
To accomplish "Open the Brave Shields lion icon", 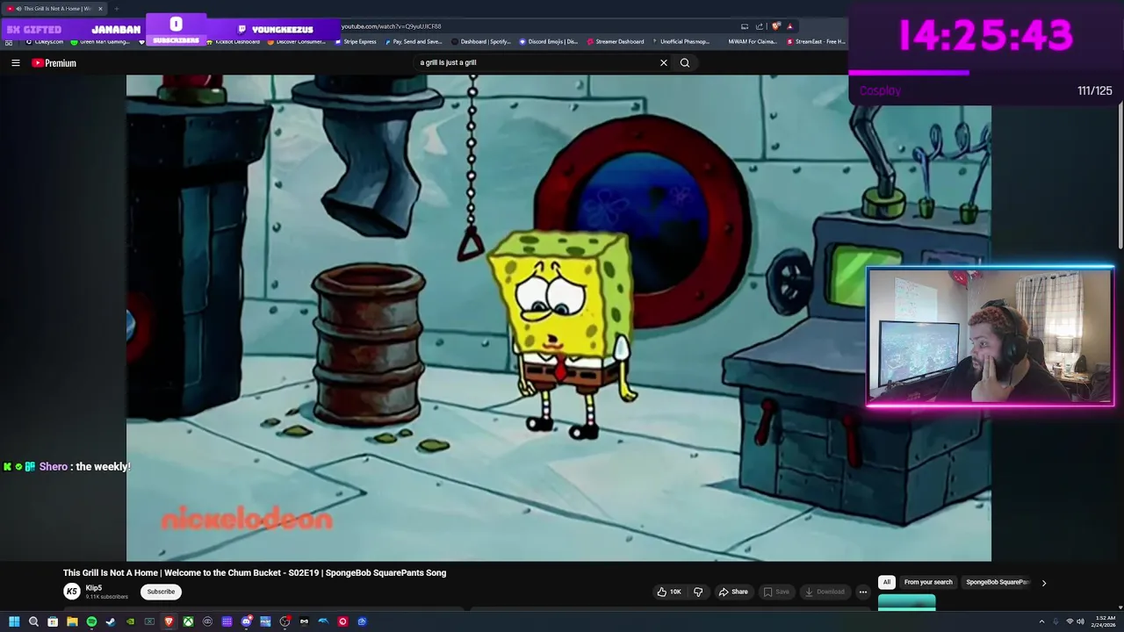I will click(x=775, y=26).
